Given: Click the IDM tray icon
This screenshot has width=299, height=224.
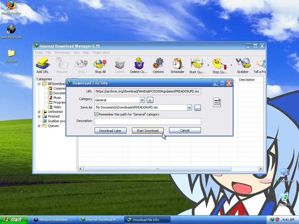Looking at the screenshot, I should pyautogui.click(x=272, y=220).
